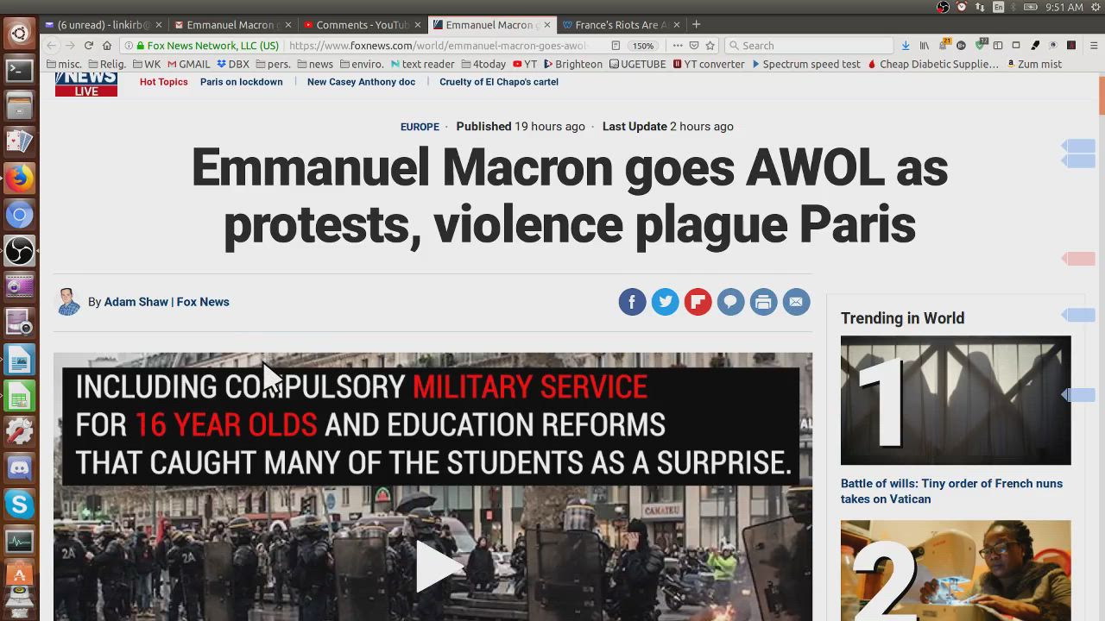The width and height of the screenshot is (1105, 621).
Task: Click the Flipboard share icon
Action: click(x=698, y=302)
